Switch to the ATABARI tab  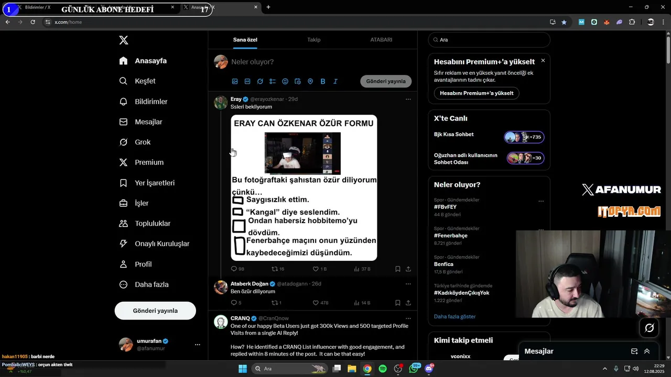[381, 40]
